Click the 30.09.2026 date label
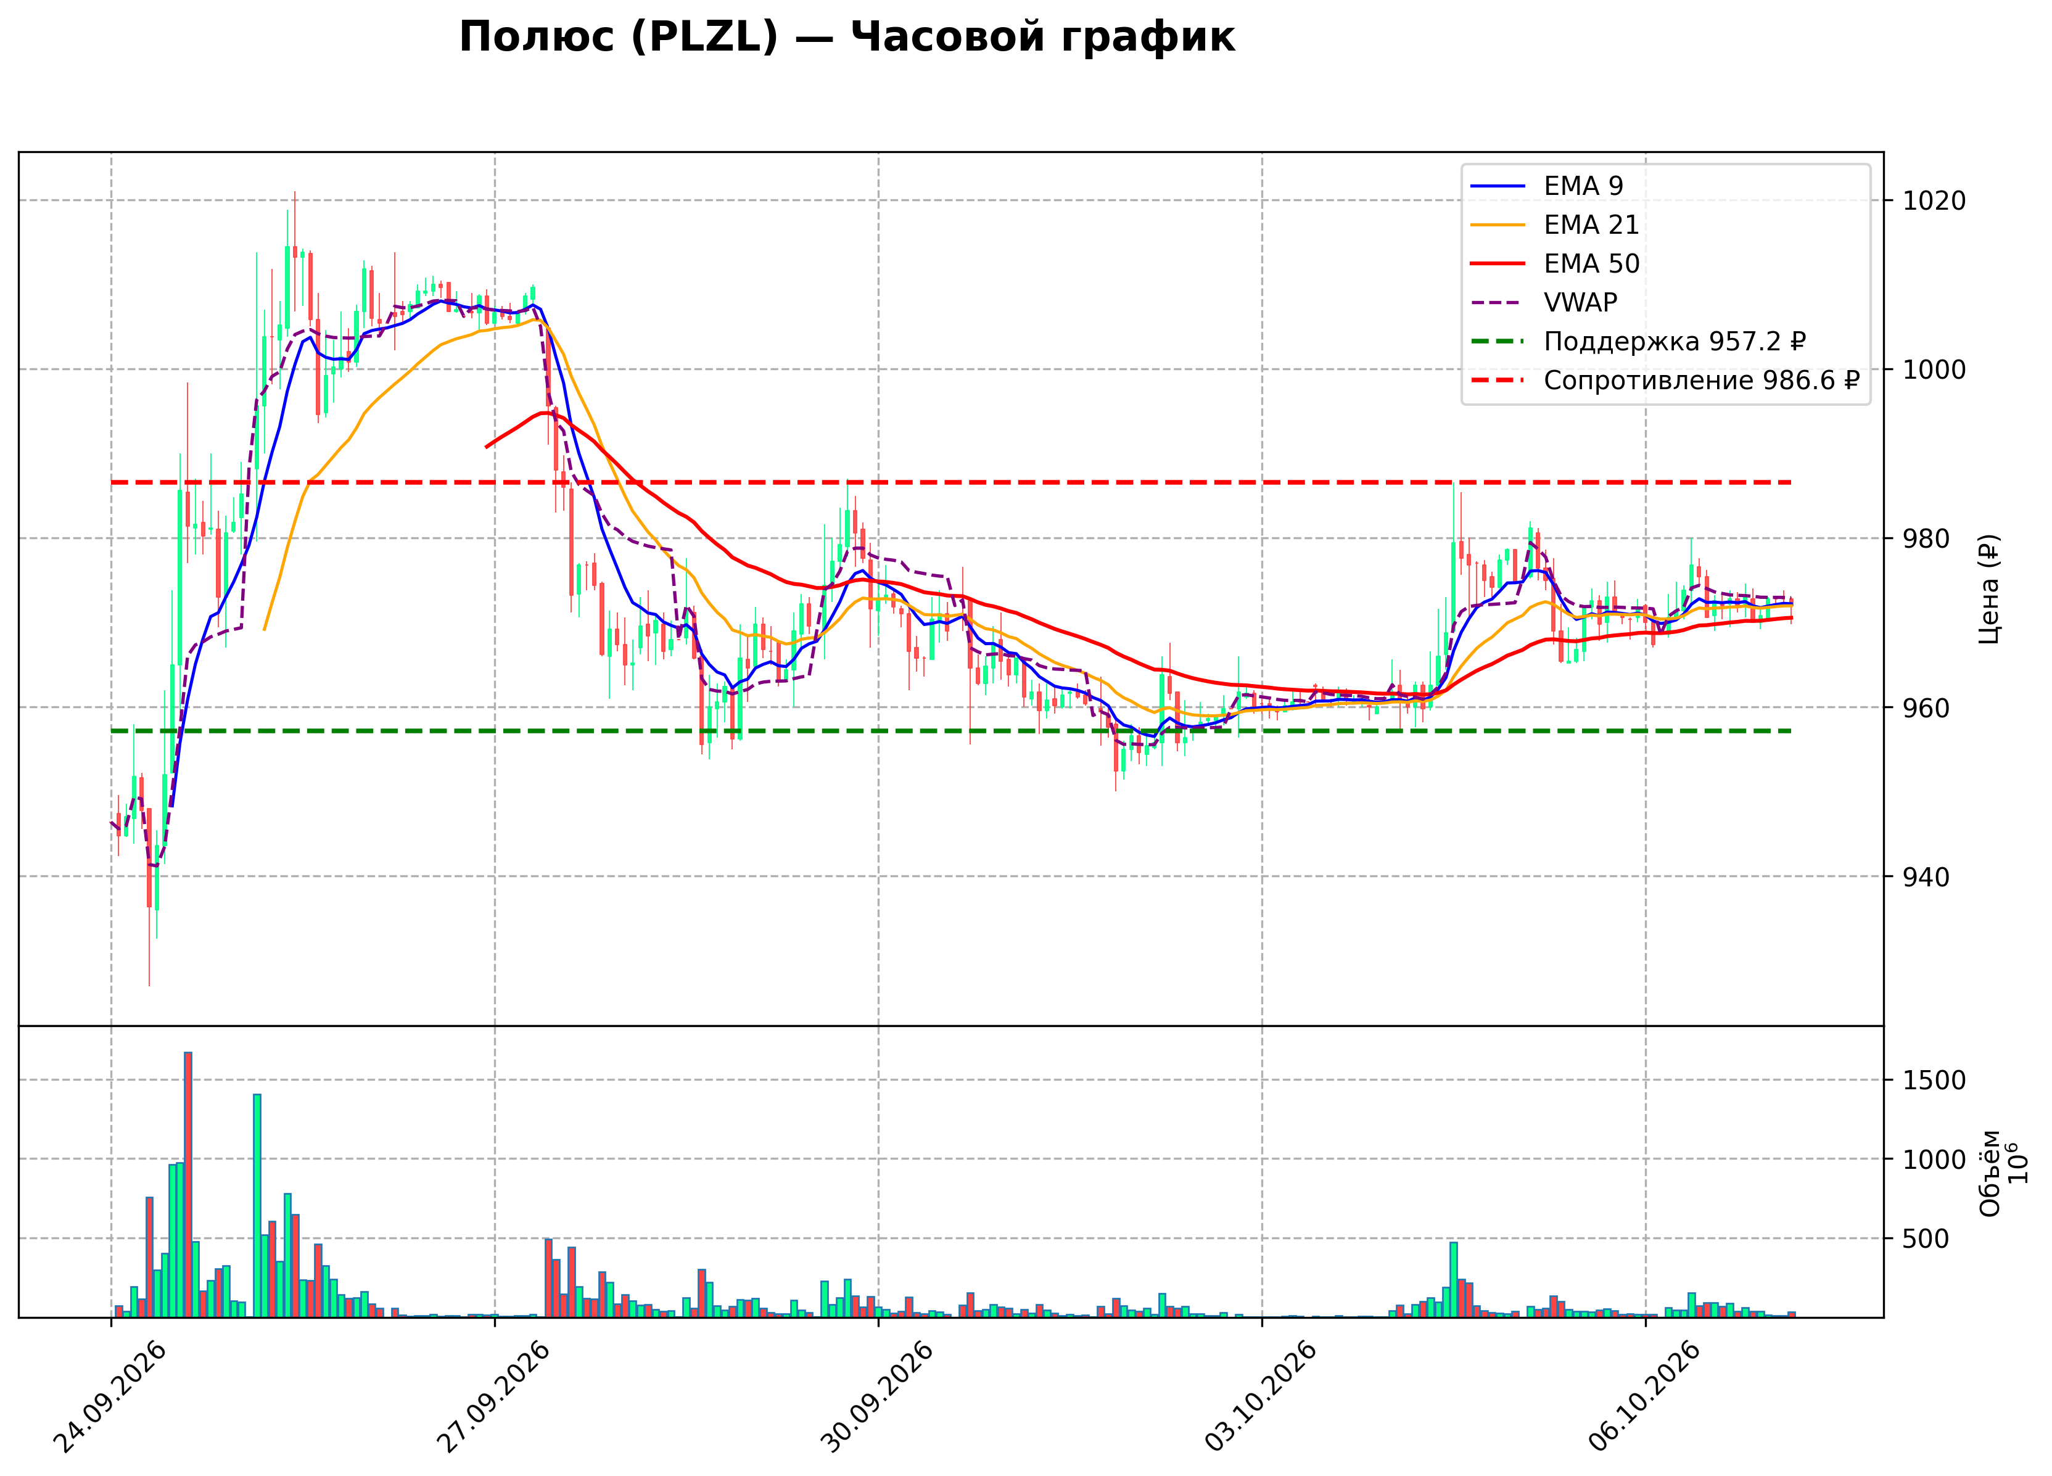Image resolution: width=2052 pixels, height=1476 pixels. (878, 1397)
